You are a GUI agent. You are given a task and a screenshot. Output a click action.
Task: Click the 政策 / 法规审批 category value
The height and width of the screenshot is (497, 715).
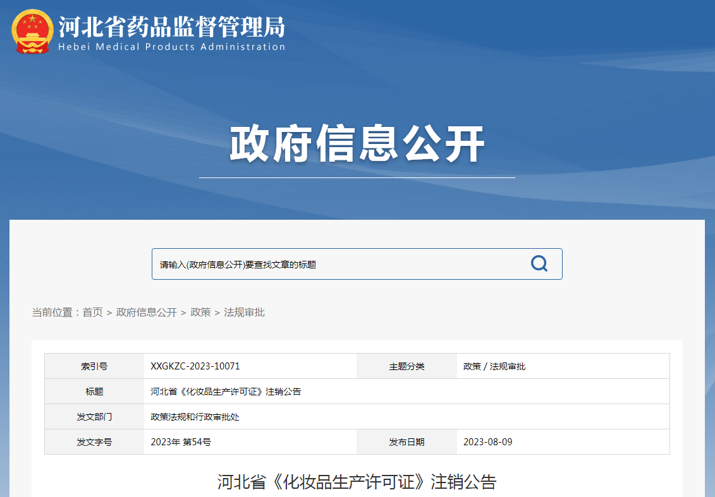click(x=494, y=366)
